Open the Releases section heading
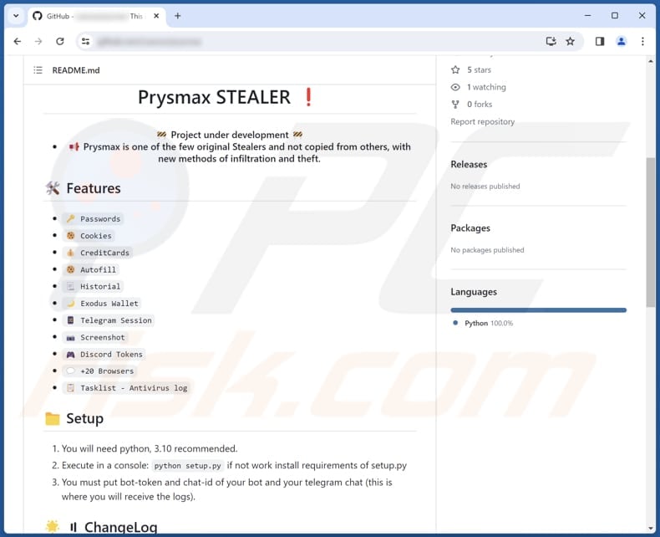Screen dimensions: 660x537 pyautogui.click(x=469, y=165)
